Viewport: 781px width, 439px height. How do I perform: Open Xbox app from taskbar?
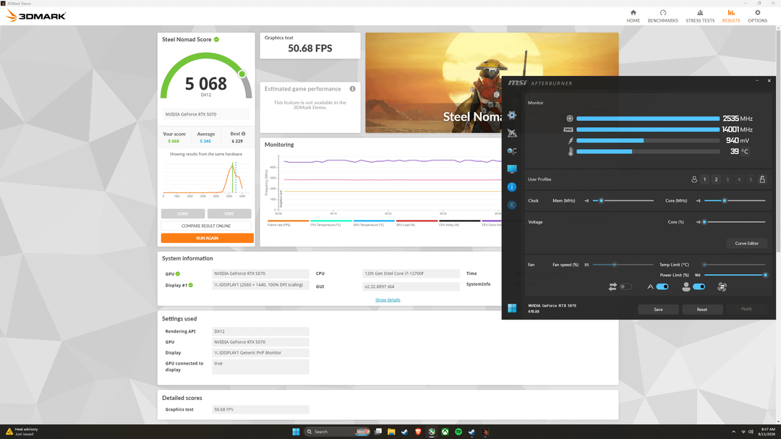(445, 432)
